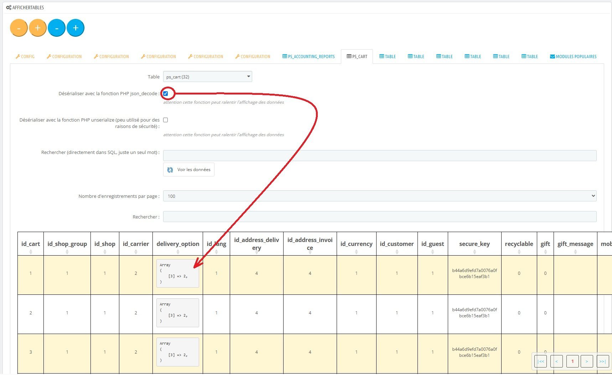Click the delivery_option Array cell for cart 1

[178, 273]
